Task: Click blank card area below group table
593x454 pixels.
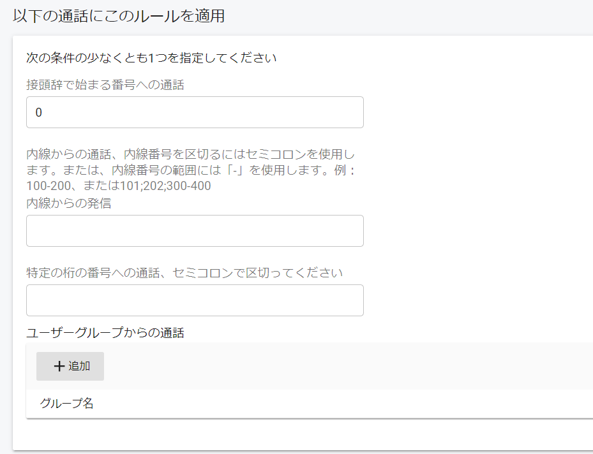Action: tap(303, 434)
